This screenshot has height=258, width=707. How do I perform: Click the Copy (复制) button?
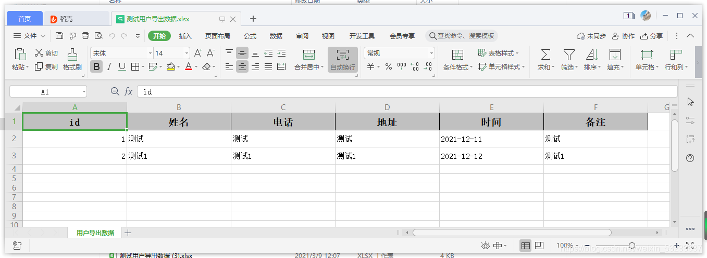[x=46, y=66]
